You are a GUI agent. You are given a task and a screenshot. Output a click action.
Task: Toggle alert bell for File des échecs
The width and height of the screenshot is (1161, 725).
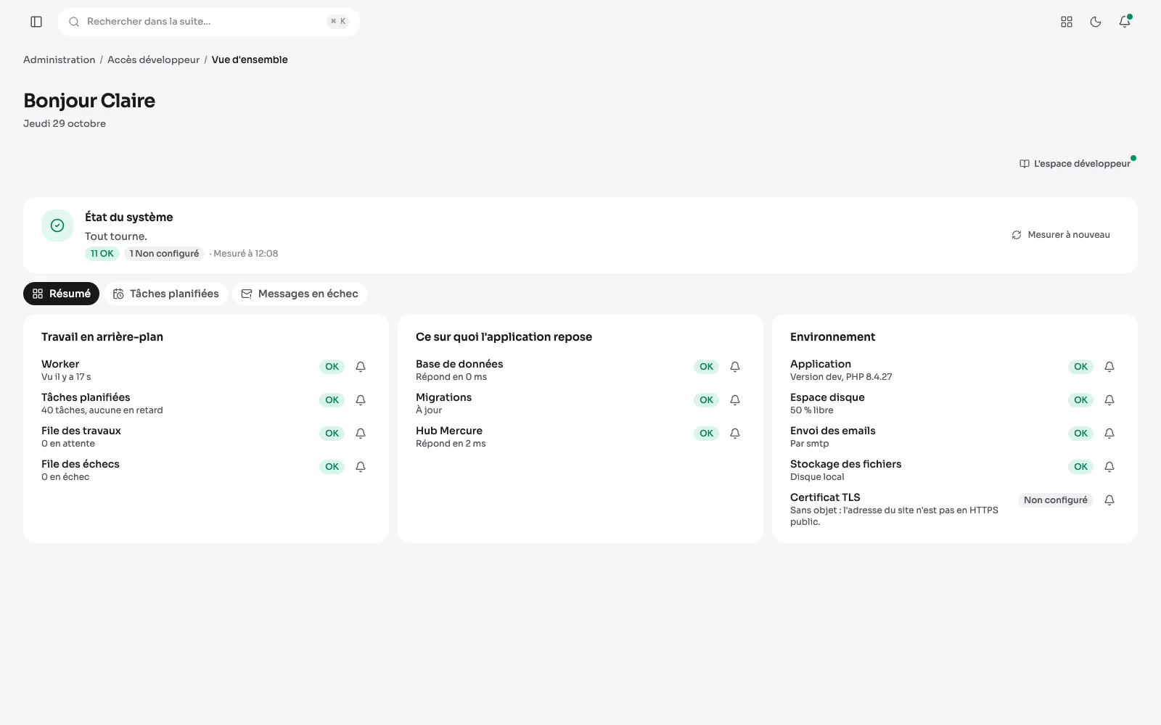pos(361,467)
